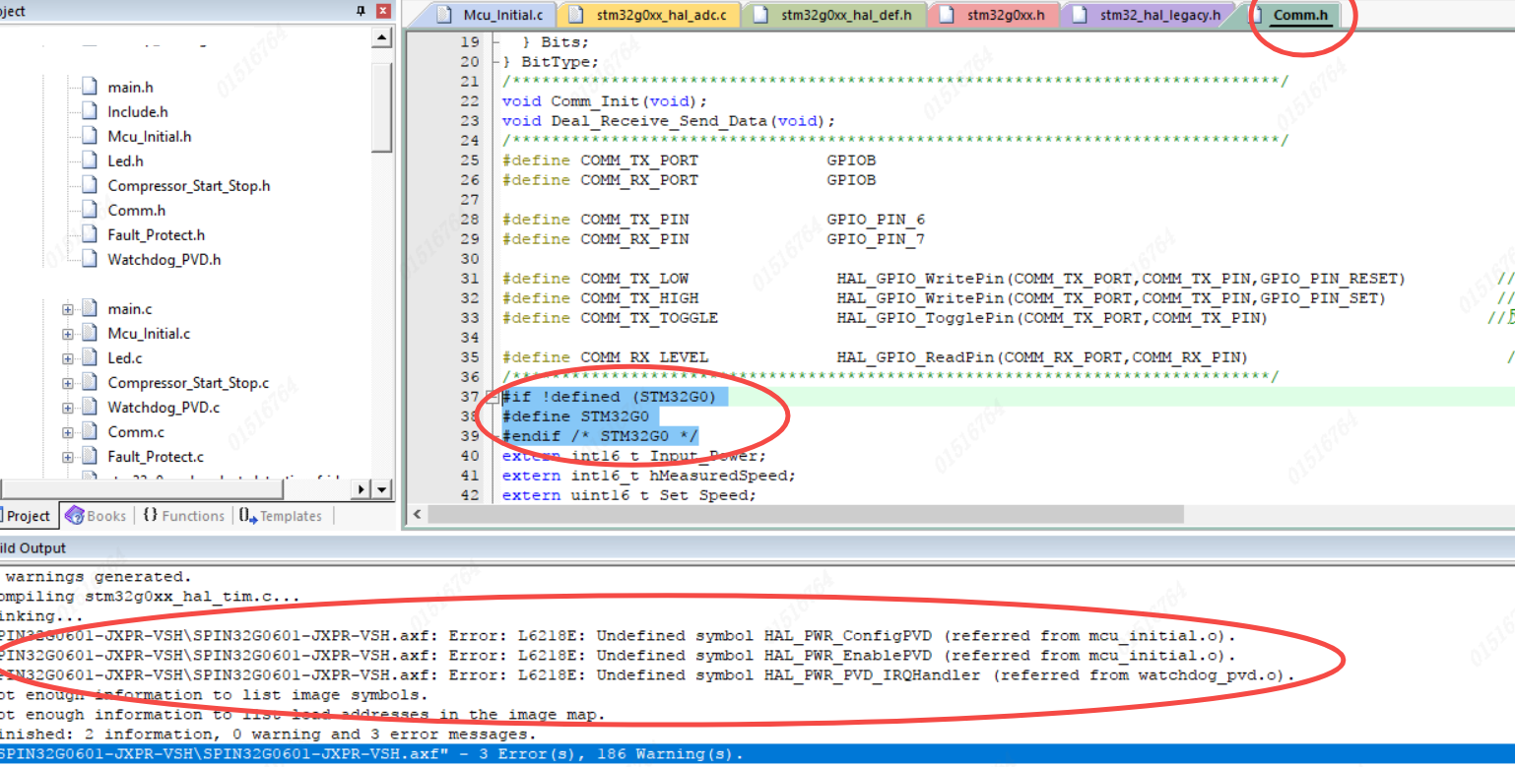Click the Watchdog_PVD.h file icon
1515x767 pixels.
(x=90, y=259)
